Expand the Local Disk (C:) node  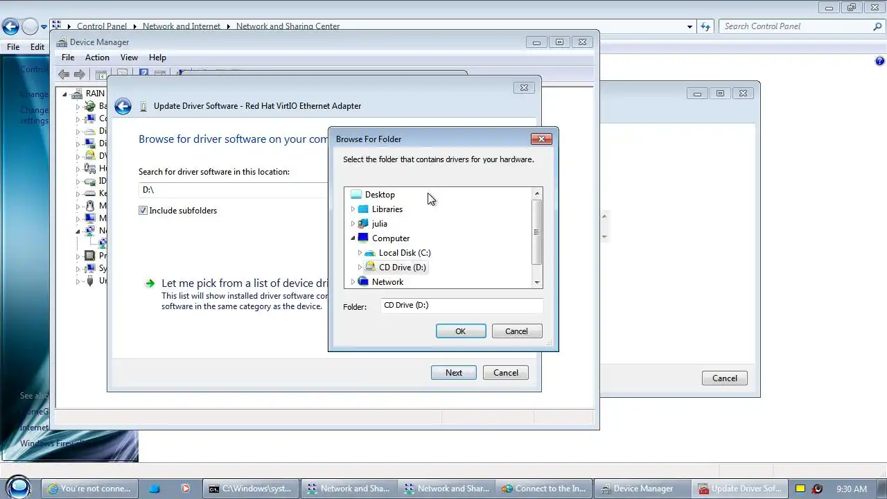click(x=360, y=253)
